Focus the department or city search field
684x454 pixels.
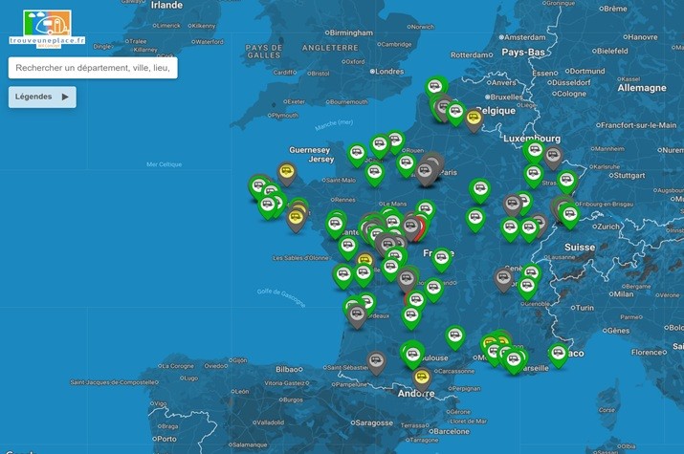coord(93,68)
